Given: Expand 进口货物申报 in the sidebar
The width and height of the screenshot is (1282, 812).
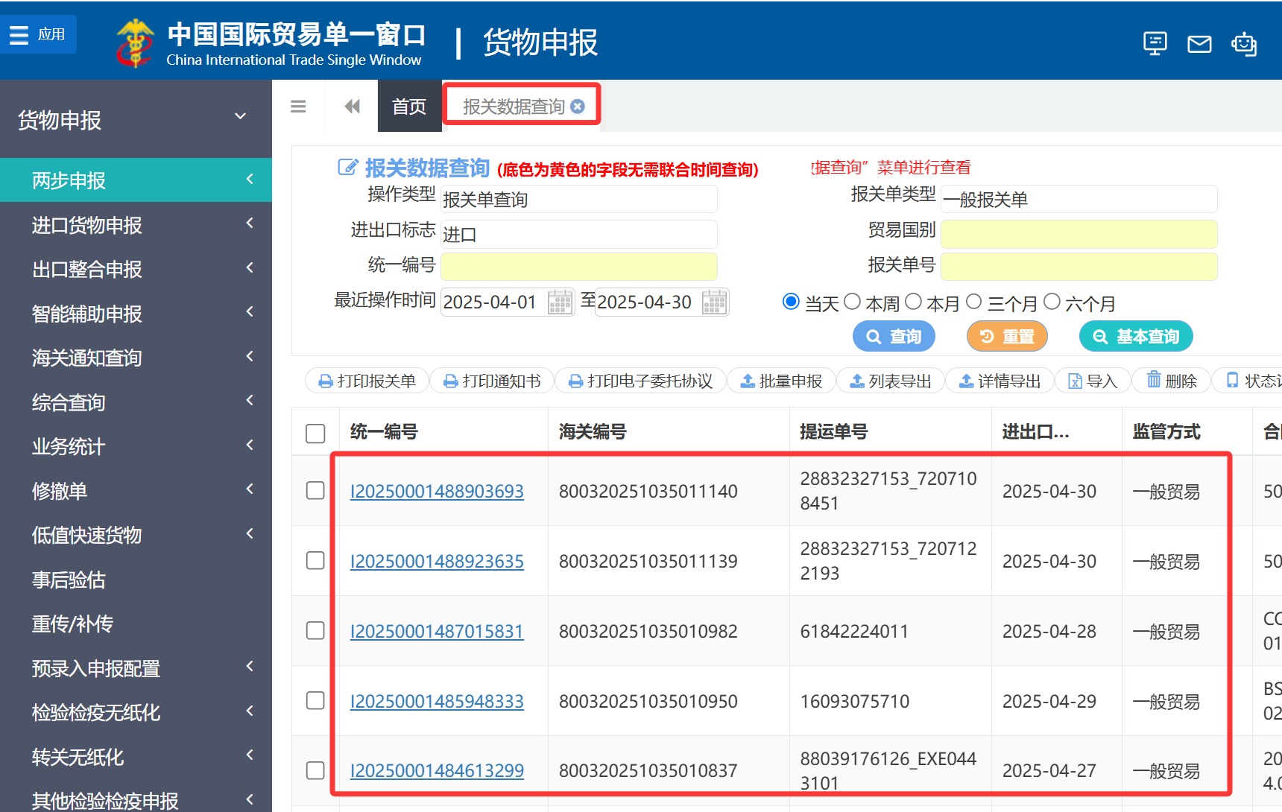Looking at the screenshot, I should pyautogui.click(x=136, y=225).
